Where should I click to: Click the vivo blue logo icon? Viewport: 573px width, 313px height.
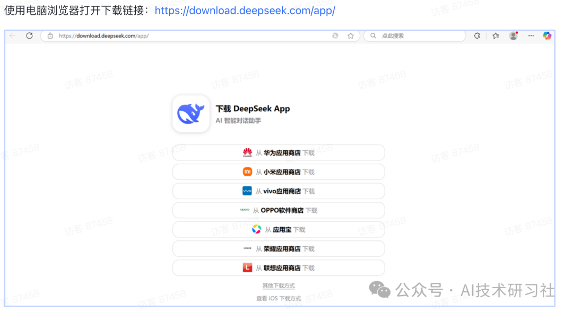point(247,191)
